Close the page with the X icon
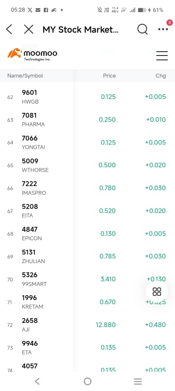The width and height of the screenshot is (175, 391). click(28, 30)
